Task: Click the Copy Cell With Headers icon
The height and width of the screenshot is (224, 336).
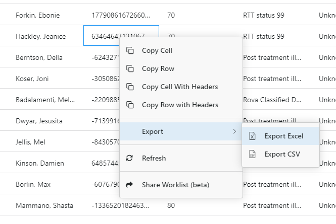Action: 130,87
